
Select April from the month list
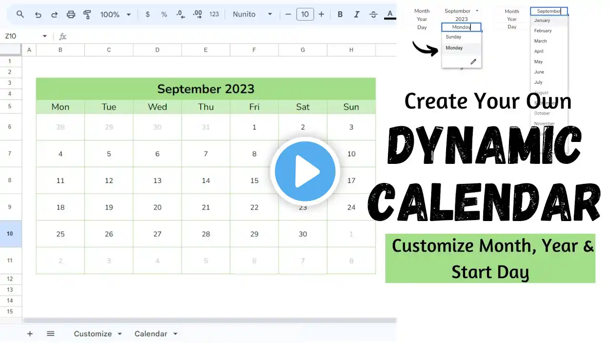pos(549,51)
